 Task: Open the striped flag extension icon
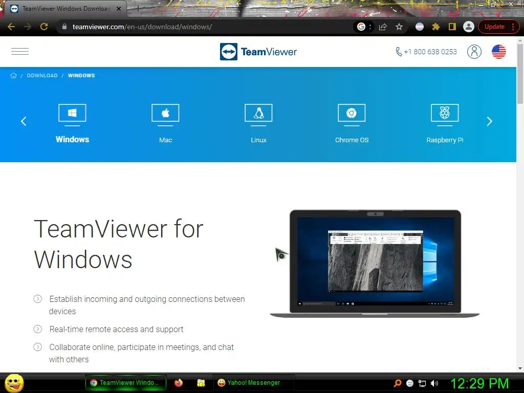pyautogui.click(x=420, y=27)
